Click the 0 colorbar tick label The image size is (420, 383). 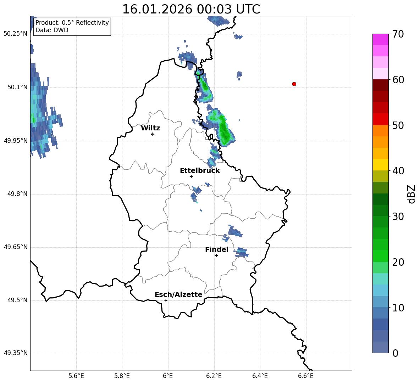(395, 353)
